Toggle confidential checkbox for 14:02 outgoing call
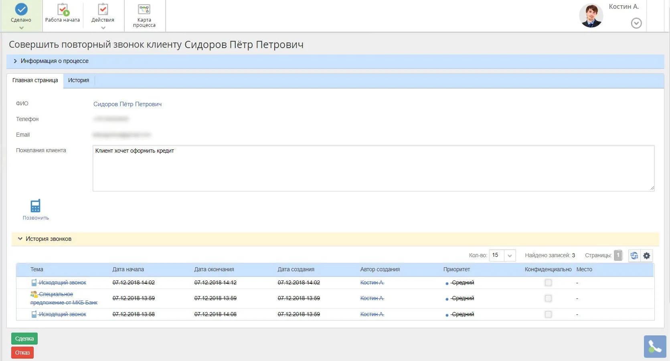 [548, 283]
